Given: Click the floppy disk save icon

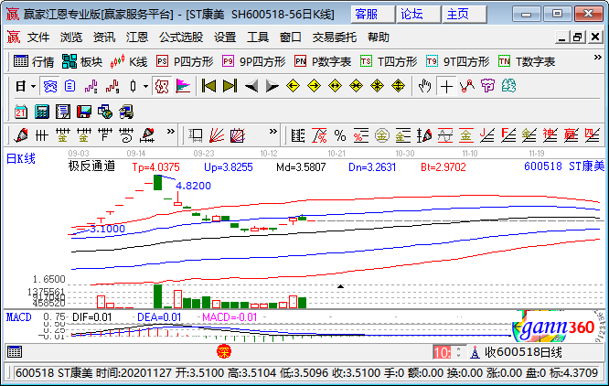Looking at the screenshot, I should click(x=84, y=112).
